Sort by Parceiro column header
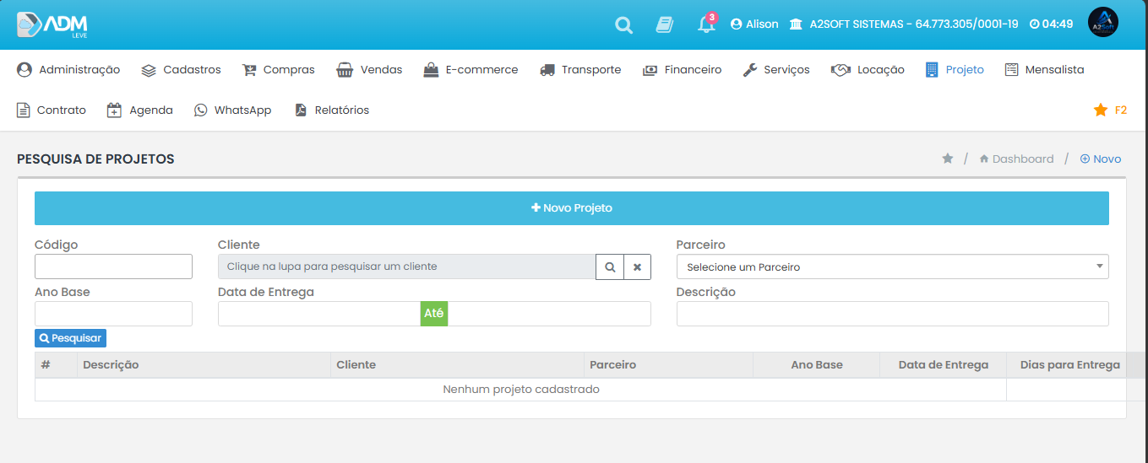 668,365
